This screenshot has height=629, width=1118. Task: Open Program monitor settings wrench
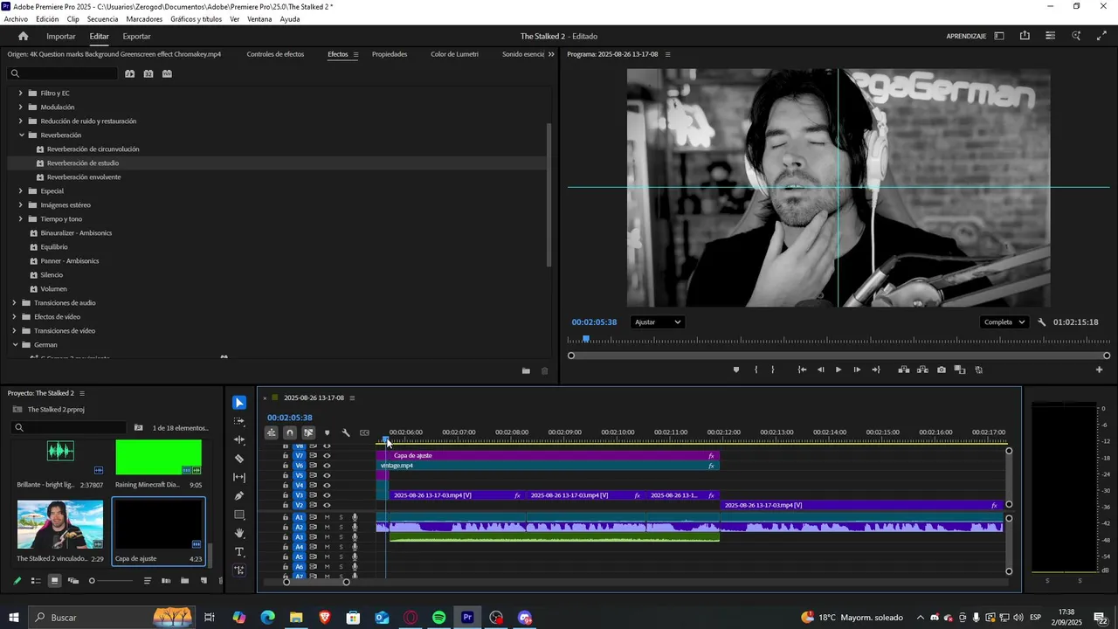click(1042, 322)
